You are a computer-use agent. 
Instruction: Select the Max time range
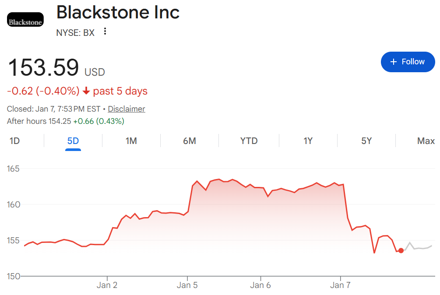(426, 141)
